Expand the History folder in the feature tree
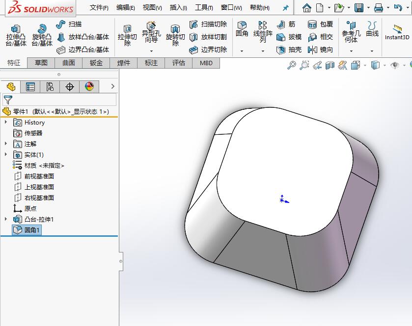412x326 pixels. [x=6, y=122]
